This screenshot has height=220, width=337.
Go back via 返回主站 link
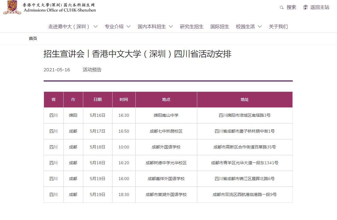(320, 7)
